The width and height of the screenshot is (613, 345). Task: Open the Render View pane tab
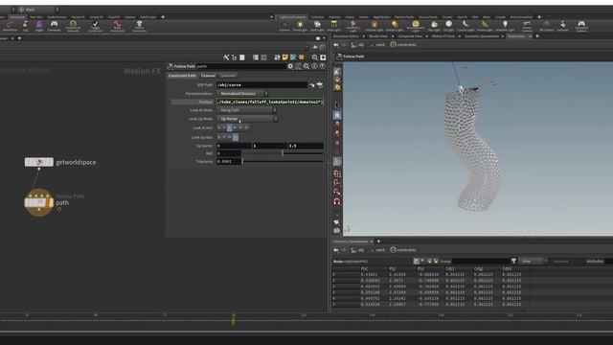point(378,36)
